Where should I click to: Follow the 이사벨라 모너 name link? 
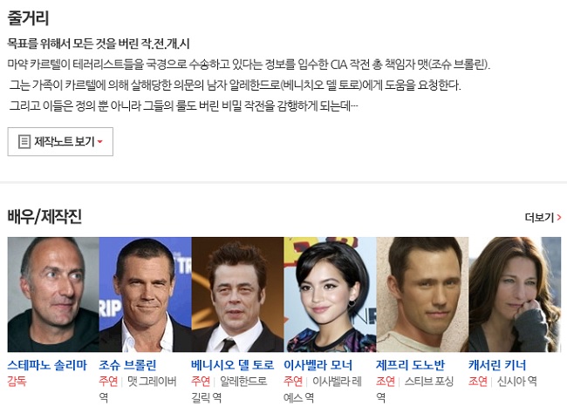318,365
